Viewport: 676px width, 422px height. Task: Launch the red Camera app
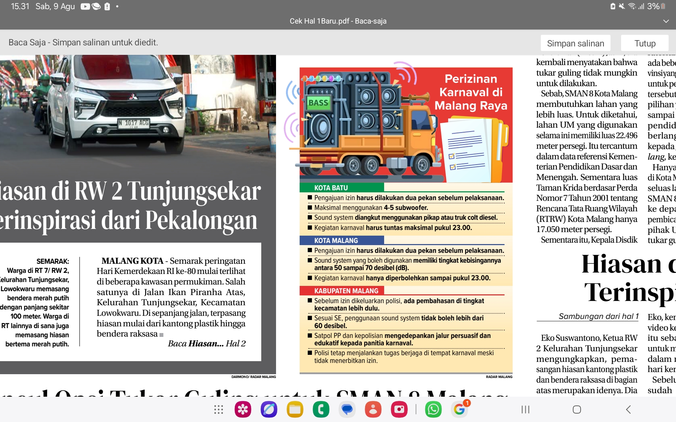(x=399, y=409)
